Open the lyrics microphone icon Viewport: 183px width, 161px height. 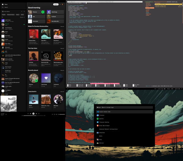click(52, 114)
